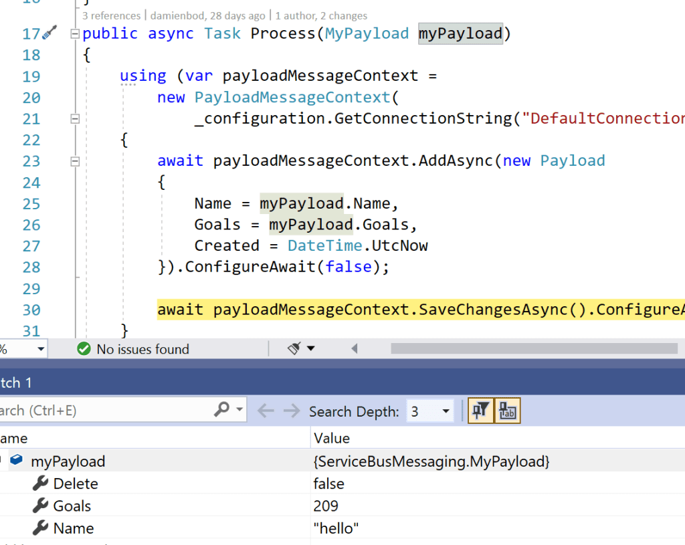Run code cleanup using the broom icon
The width and height of the screenshot is (685, 545).
pos(295,348)
